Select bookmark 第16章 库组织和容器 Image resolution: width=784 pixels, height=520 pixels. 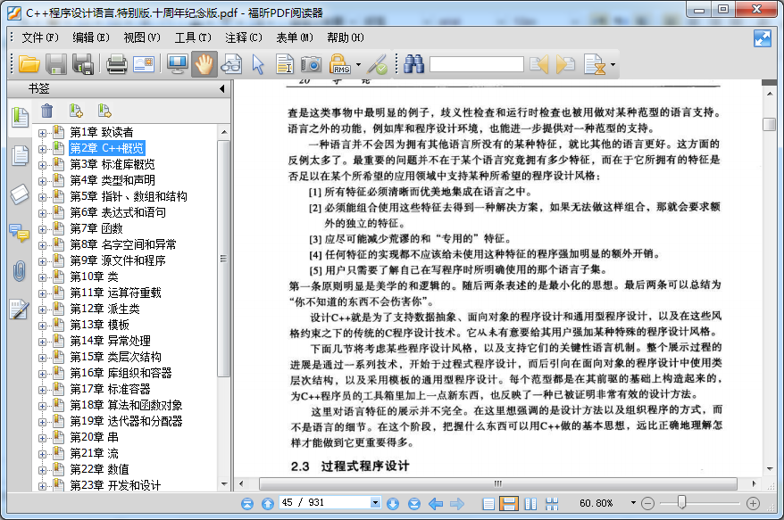pos(121,373)
